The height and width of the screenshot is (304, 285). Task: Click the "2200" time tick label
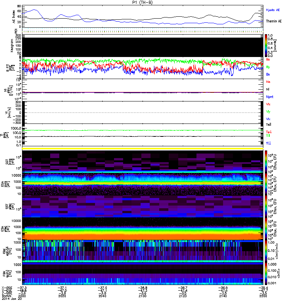pyautogui.click(x=263, y=296)
